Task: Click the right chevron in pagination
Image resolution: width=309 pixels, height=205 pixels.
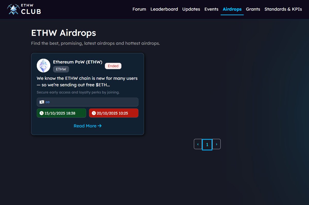Action: 216,144
